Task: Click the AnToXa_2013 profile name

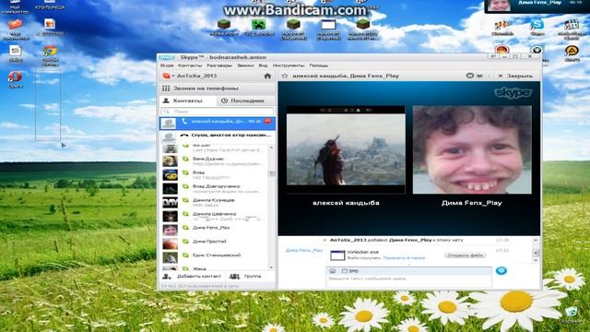Action: 196,76
